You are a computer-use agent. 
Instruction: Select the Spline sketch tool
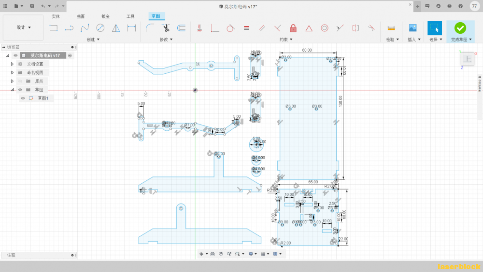85,28
